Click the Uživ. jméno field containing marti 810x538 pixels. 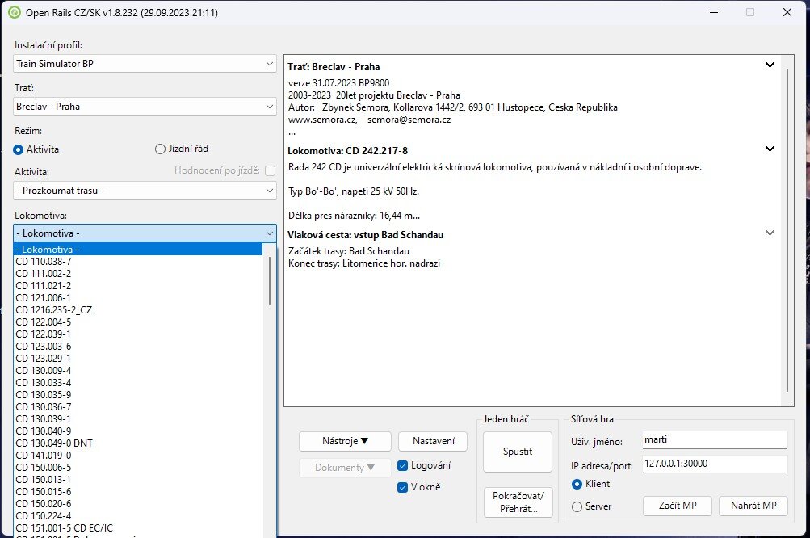(x=715, y=439)
